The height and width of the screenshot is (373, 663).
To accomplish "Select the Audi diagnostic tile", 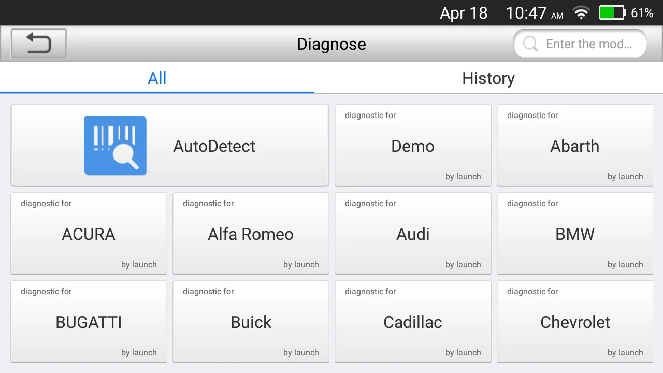I will pos(413,234).
